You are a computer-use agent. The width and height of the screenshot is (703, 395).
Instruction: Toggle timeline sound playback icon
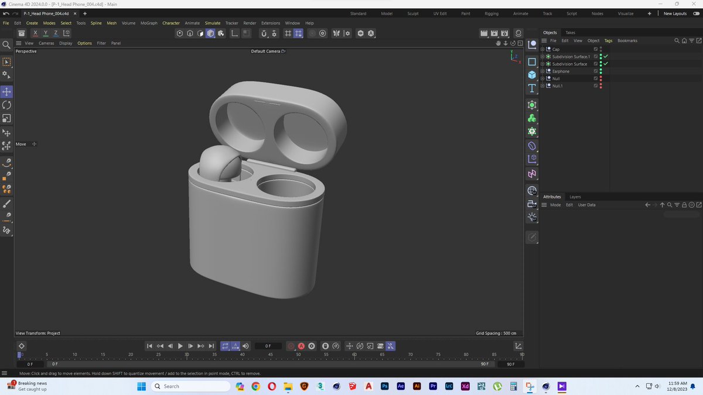coord(245,346)
